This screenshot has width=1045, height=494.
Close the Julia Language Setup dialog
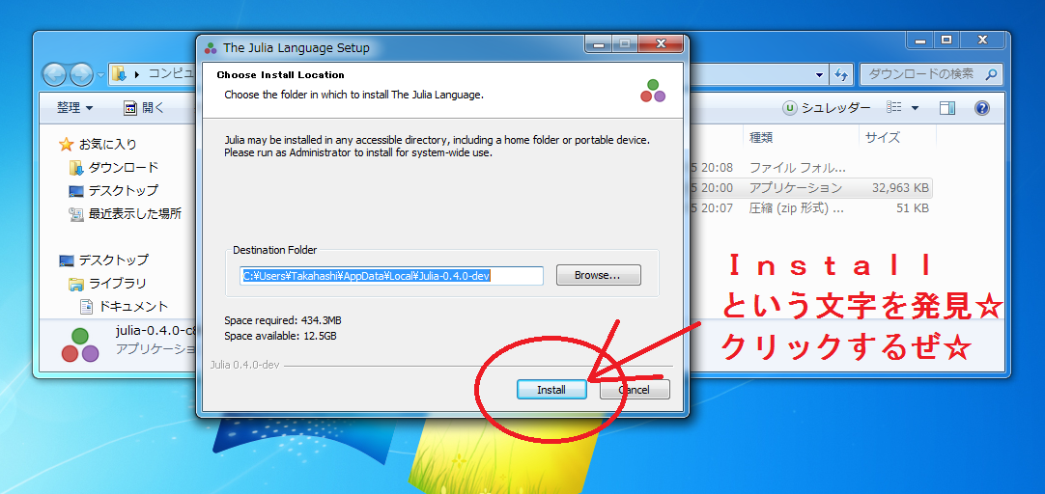[660, 44]
